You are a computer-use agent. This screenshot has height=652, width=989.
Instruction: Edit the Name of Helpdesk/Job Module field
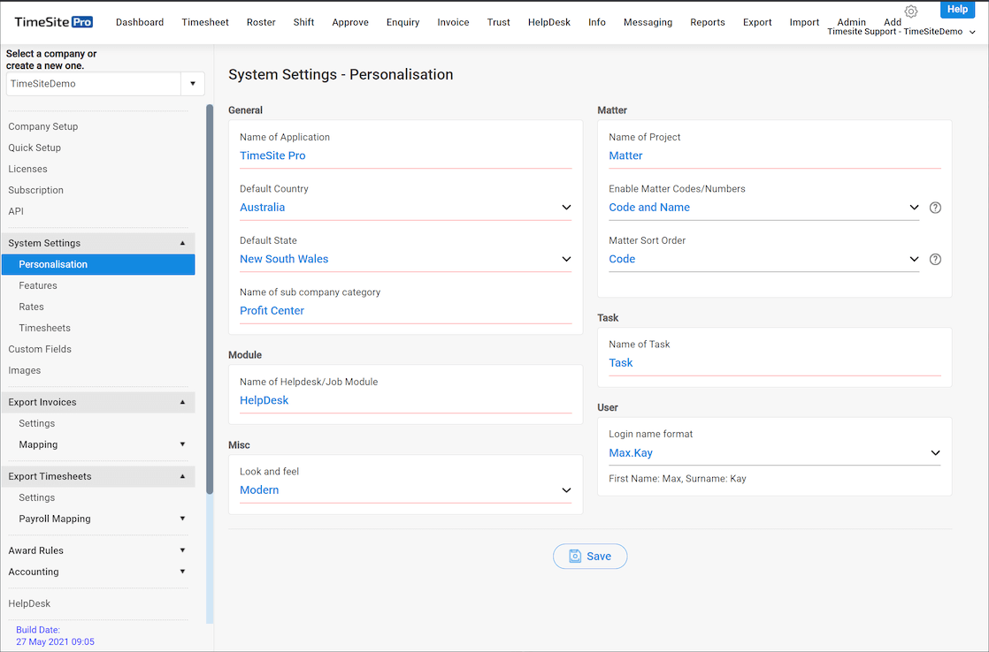[x=405, y=400]
